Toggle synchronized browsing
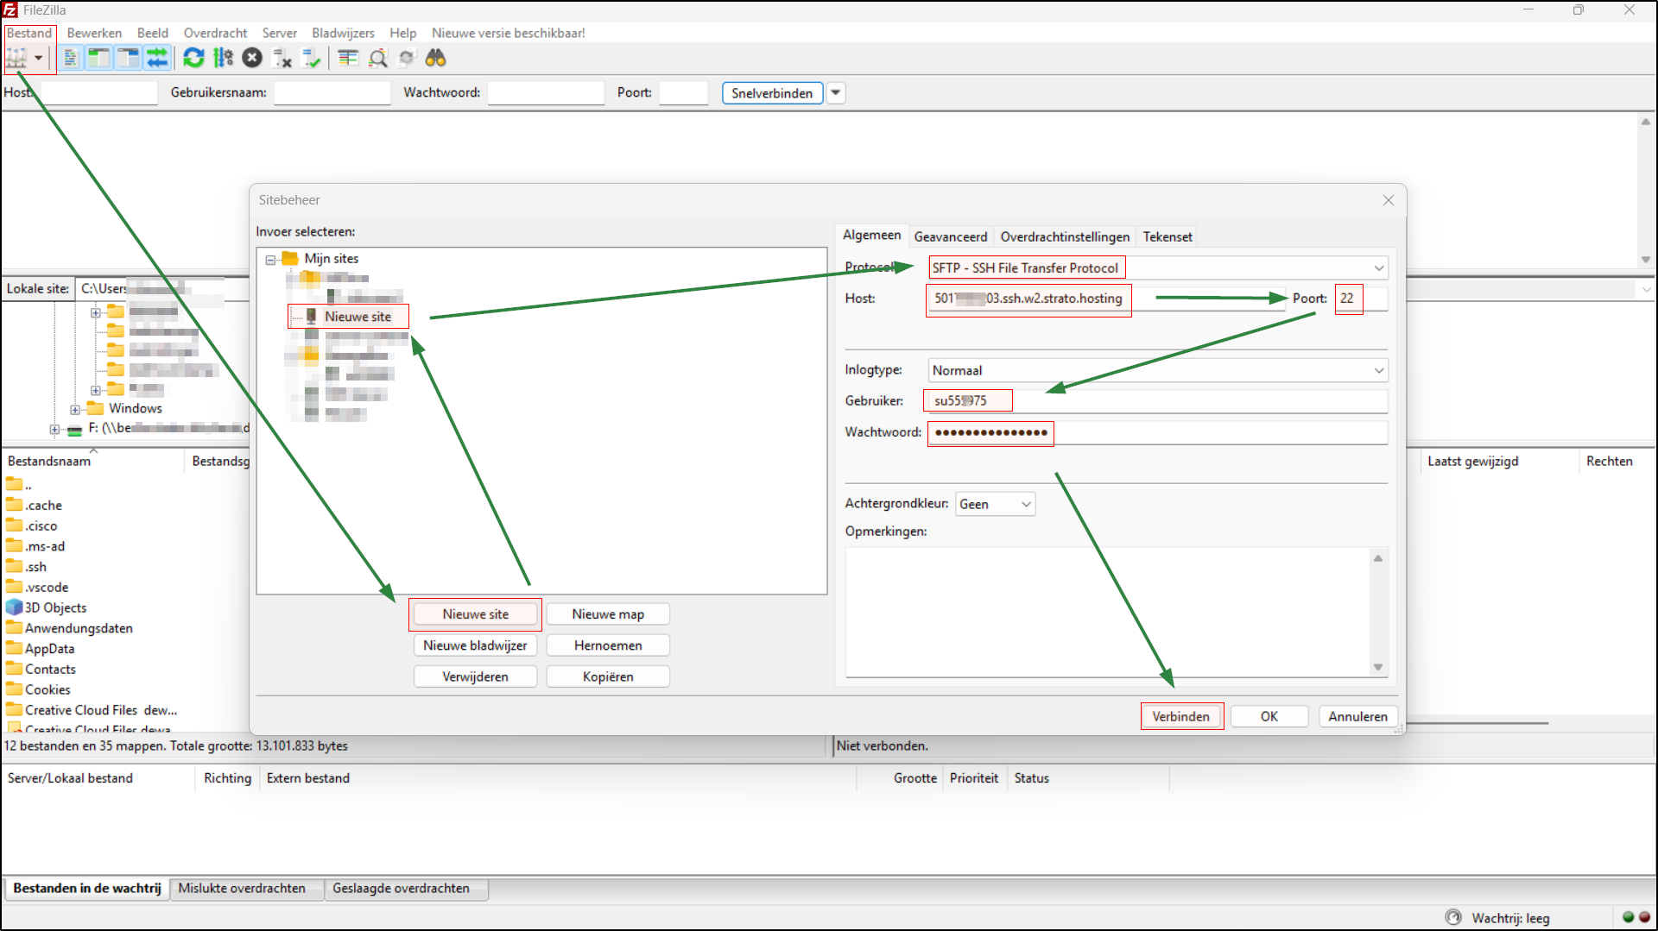Screen dimensions: 1658x931 (x=406, y=58)
